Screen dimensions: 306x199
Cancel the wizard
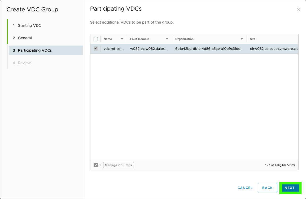tap(245, 188)
